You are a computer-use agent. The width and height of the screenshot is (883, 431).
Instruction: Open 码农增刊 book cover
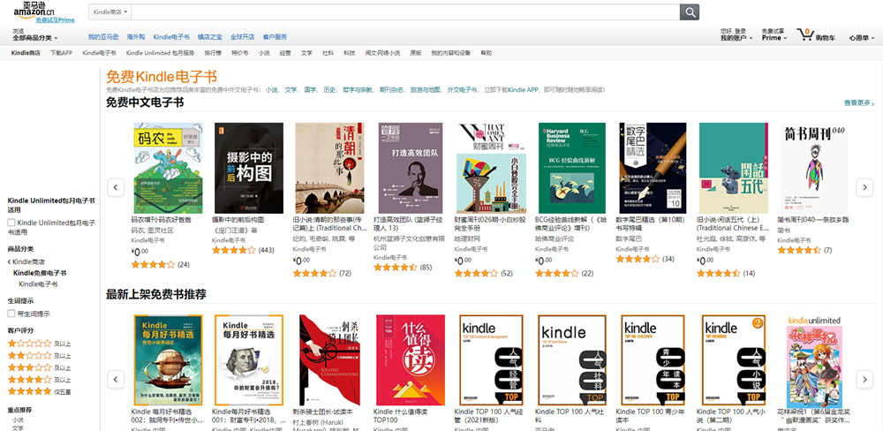coord(168,168)
